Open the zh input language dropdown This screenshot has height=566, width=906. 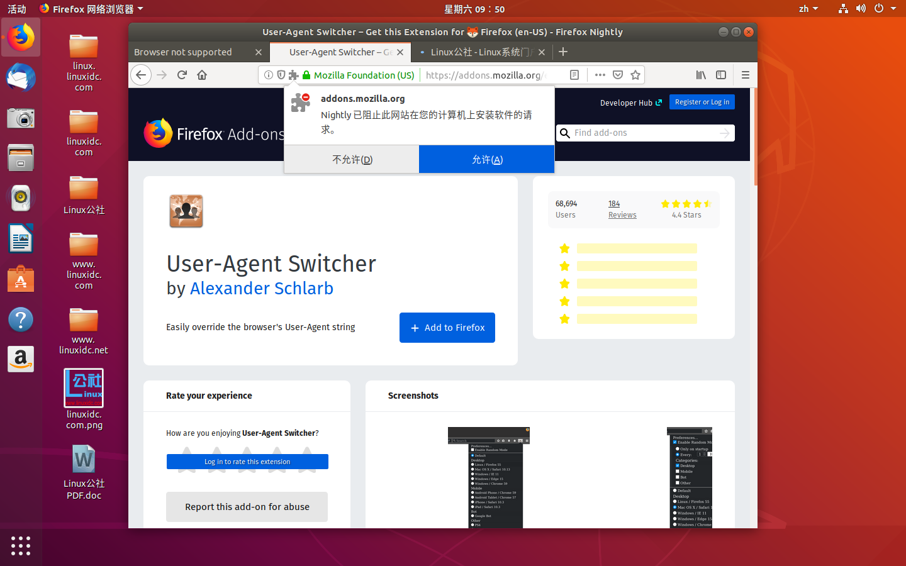[808, 9]
